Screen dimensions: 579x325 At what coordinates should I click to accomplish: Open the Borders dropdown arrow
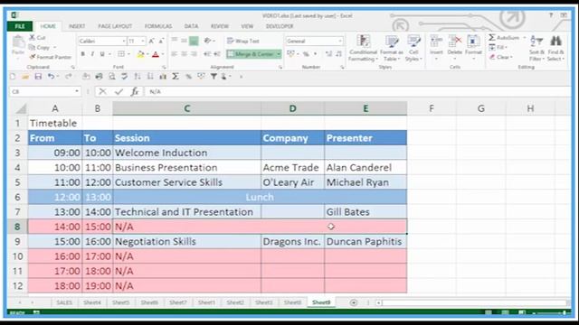[128, 54]
